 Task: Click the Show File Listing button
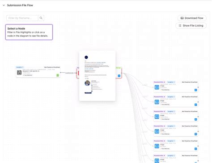191,25
